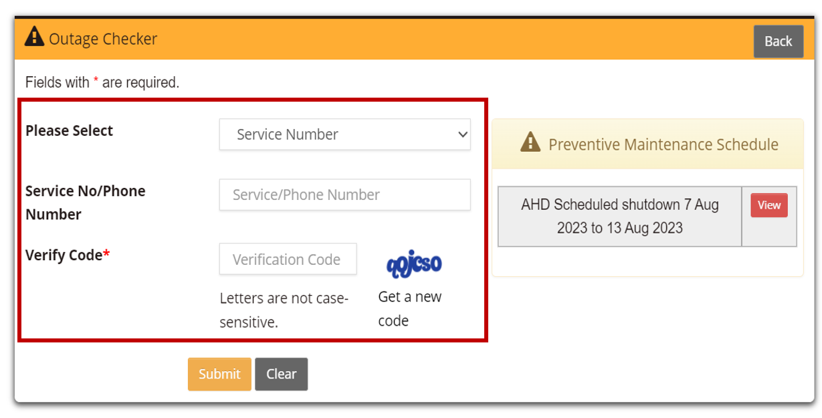Screen dimensions: 822x418
Task: Click the Outage Checker header title
Action: (103, 39)
